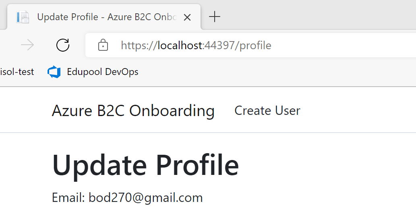416x214 pixels.
Task: Open a new browser tab
Action: tap(215, 17)
